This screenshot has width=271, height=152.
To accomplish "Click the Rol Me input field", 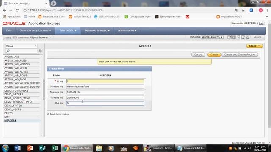I will coord(105,103).
